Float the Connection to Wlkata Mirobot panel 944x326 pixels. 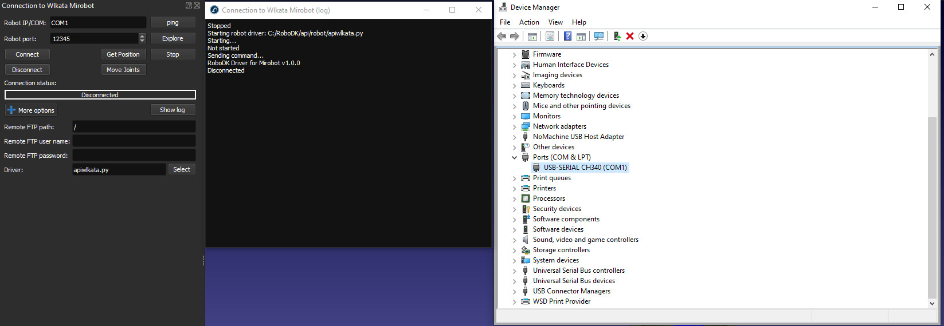[x=189, y=5]
